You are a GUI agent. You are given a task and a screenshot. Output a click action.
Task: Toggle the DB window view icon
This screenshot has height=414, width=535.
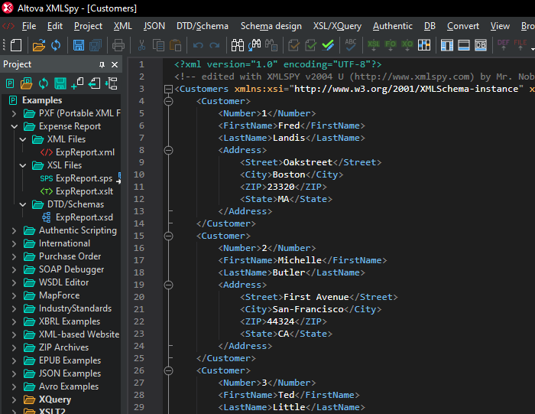coord(481,45)
